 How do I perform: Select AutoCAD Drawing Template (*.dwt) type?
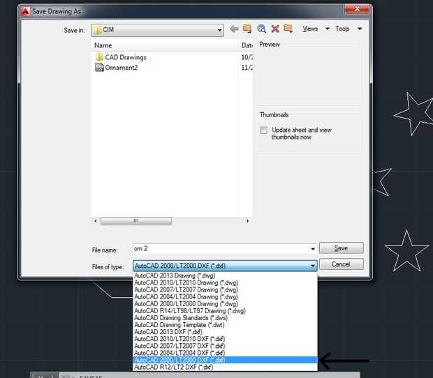[x=225, y=325]
